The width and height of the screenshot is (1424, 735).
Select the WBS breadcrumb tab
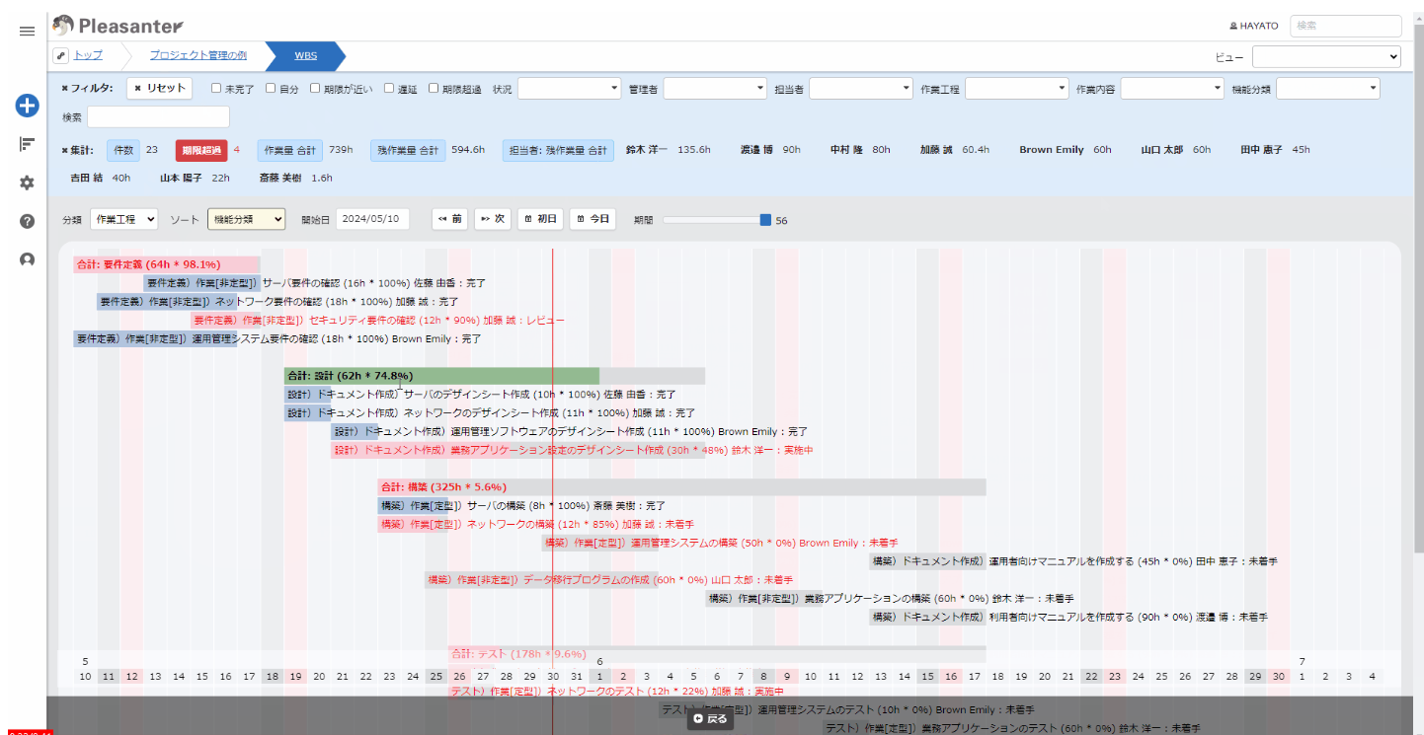coord(305,56)
